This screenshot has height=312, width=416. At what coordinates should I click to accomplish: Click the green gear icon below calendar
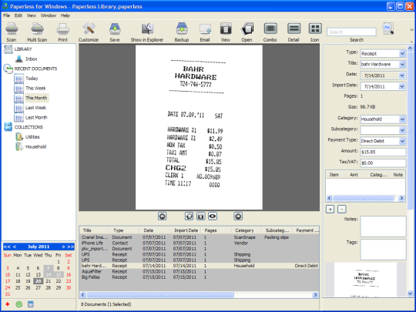(x=18, y=304)
